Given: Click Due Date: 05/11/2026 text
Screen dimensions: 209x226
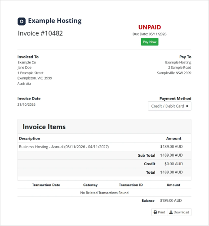Looking at the screenshot, I should point(149,34).
